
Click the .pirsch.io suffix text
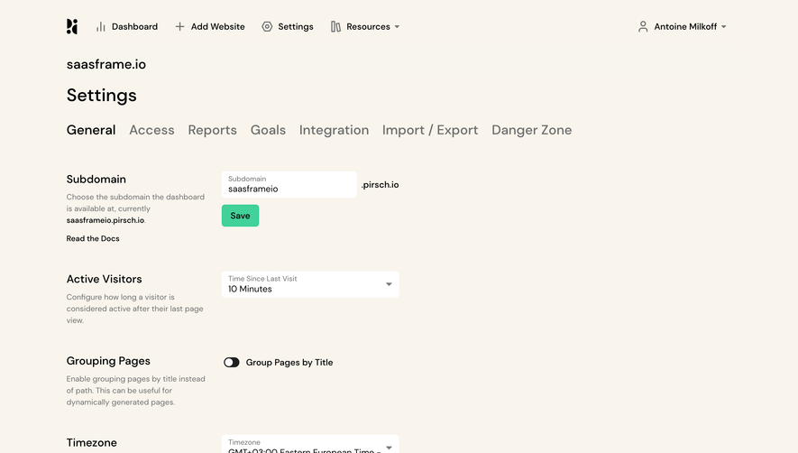[x=381, y=184]
